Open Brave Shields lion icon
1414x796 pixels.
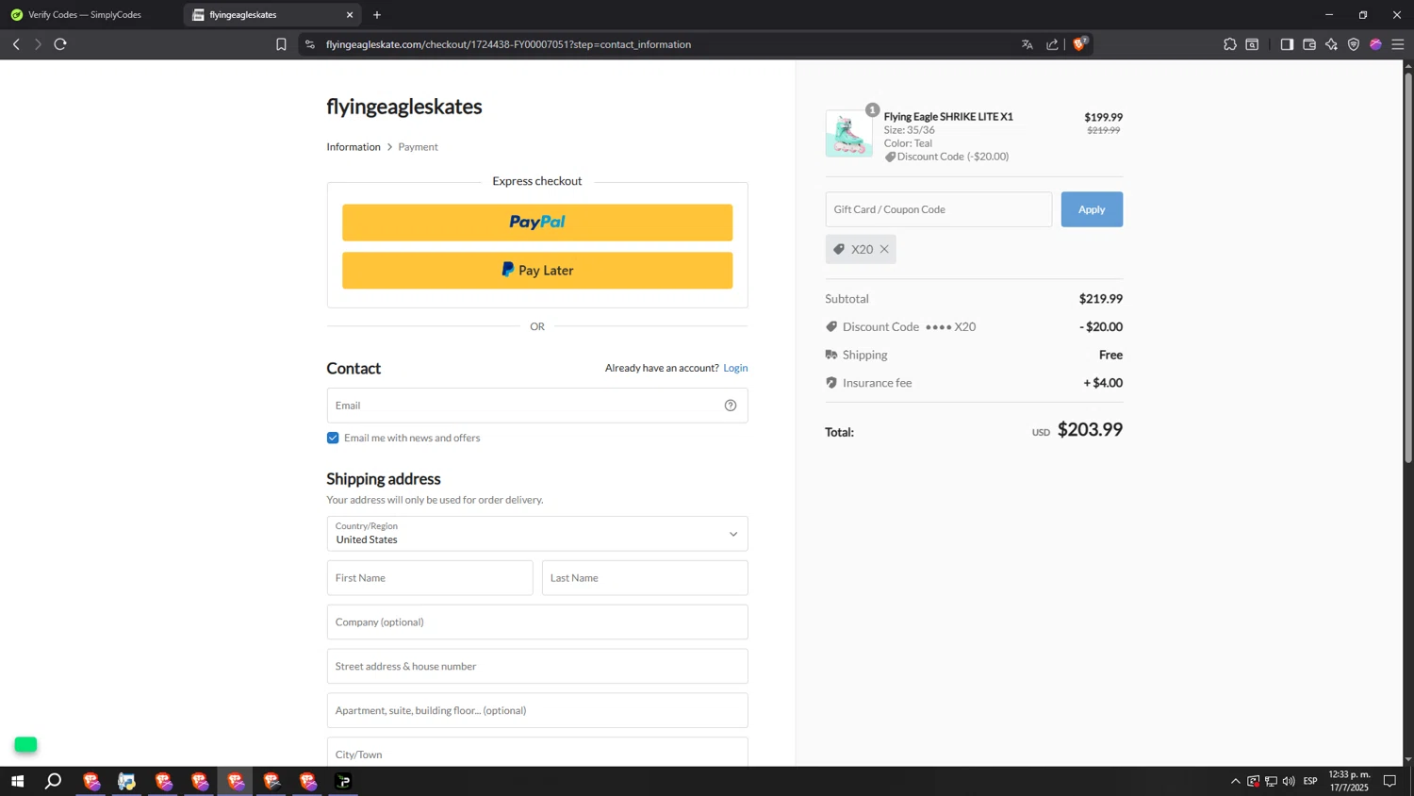tap(1080, 43)
